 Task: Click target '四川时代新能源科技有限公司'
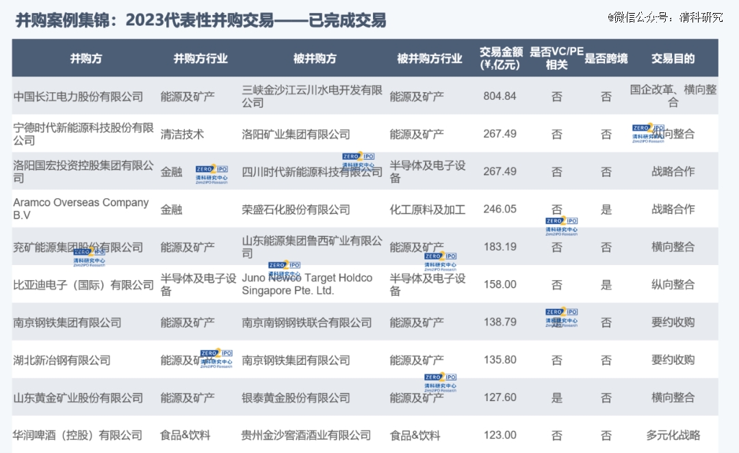tap(312, 171)
